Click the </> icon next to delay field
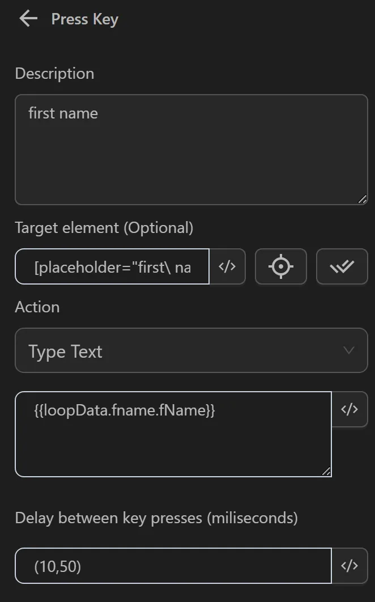The image size is (375, 602). click(x=350, y=565)
